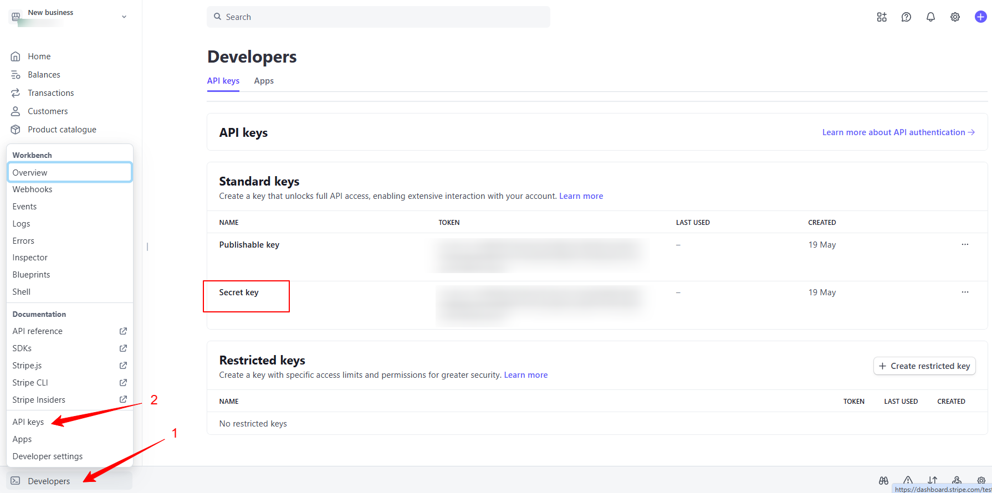Open the Publishable key three-dot menu
This screenshot has height=493, width=992.
click(x=965, y=245)
